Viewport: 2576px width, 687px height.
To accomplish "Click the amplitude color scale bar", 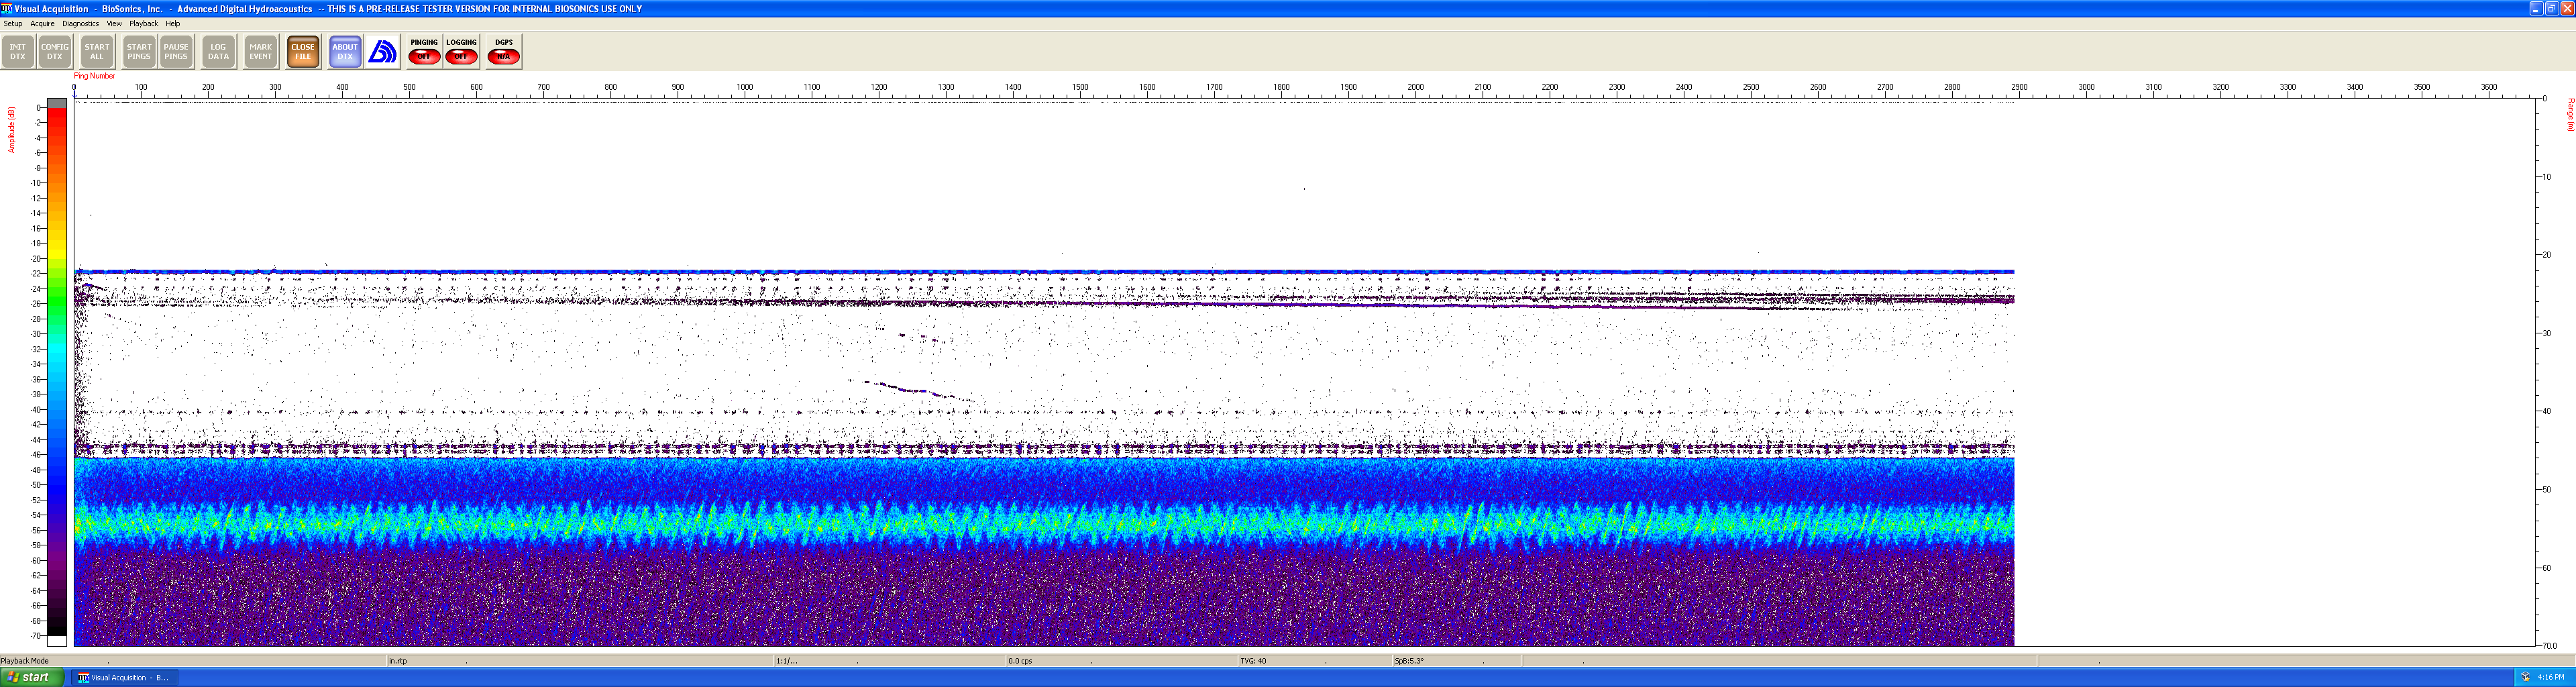I will [x=57, y=372].
